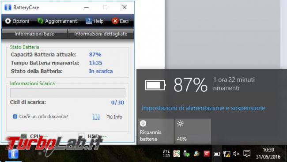Viewport: 287px width, 162px height.
Task: Open the Help menu item
Action: [x=94, y=21]
